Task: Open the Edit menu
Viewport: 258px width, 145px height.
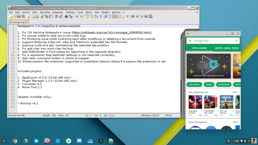Action: tap(17, 12)
